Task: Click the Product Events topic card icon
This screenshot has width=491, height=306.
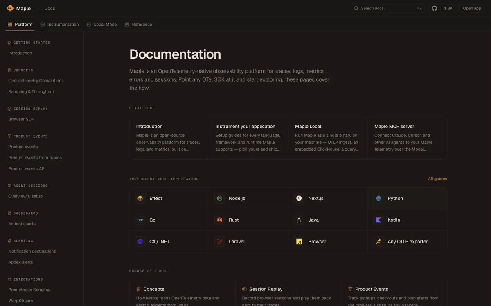Action: (x=350, y=289)
